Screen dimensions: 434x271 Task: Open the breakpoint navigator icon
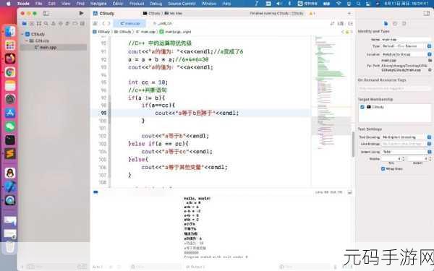75,24
